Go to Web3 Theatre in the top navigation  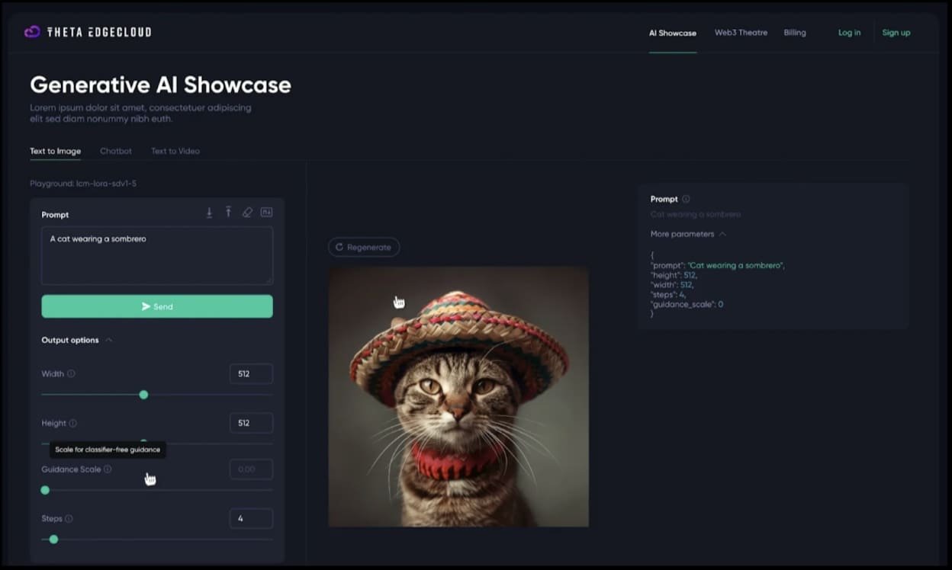point(741,33)
